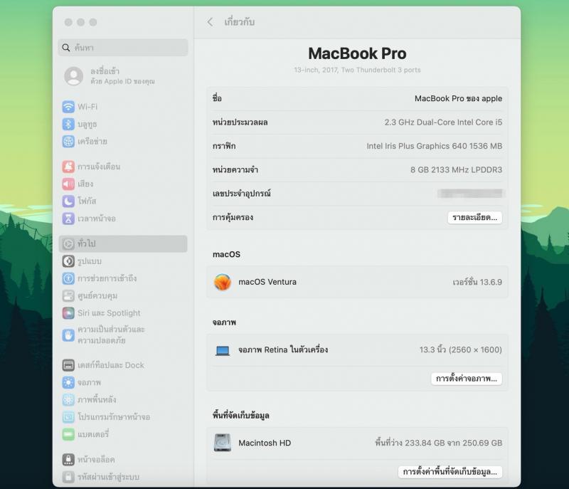Image resolution: width=569 pixels, height=489 pixels.
Task: Open Login Password (รหัสผ่านเข้าสู่ระบบ) icon
Action: point(68,477)
